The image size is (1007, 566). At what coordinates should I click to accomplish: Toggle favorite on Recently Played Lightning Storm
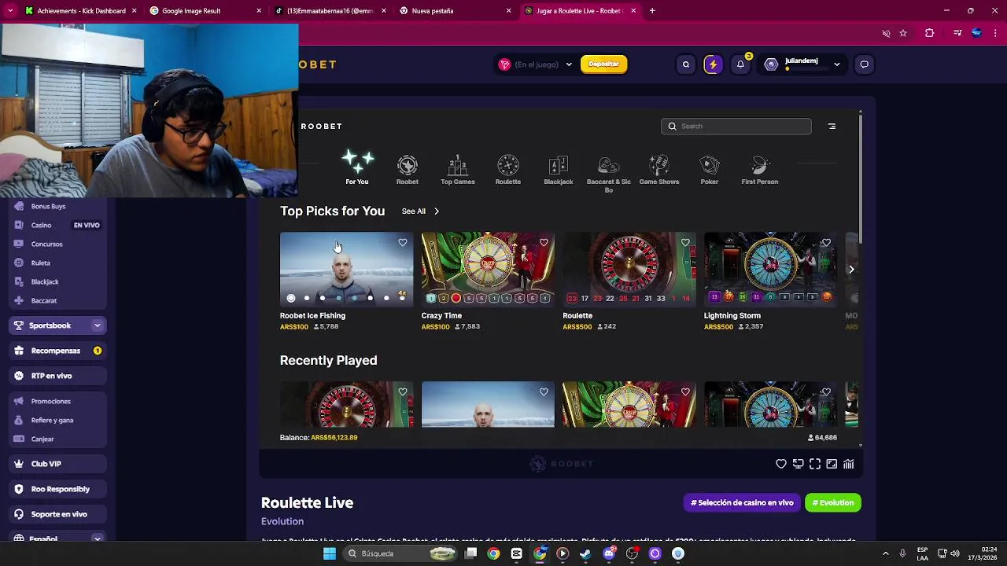click(x=826, y=392)
